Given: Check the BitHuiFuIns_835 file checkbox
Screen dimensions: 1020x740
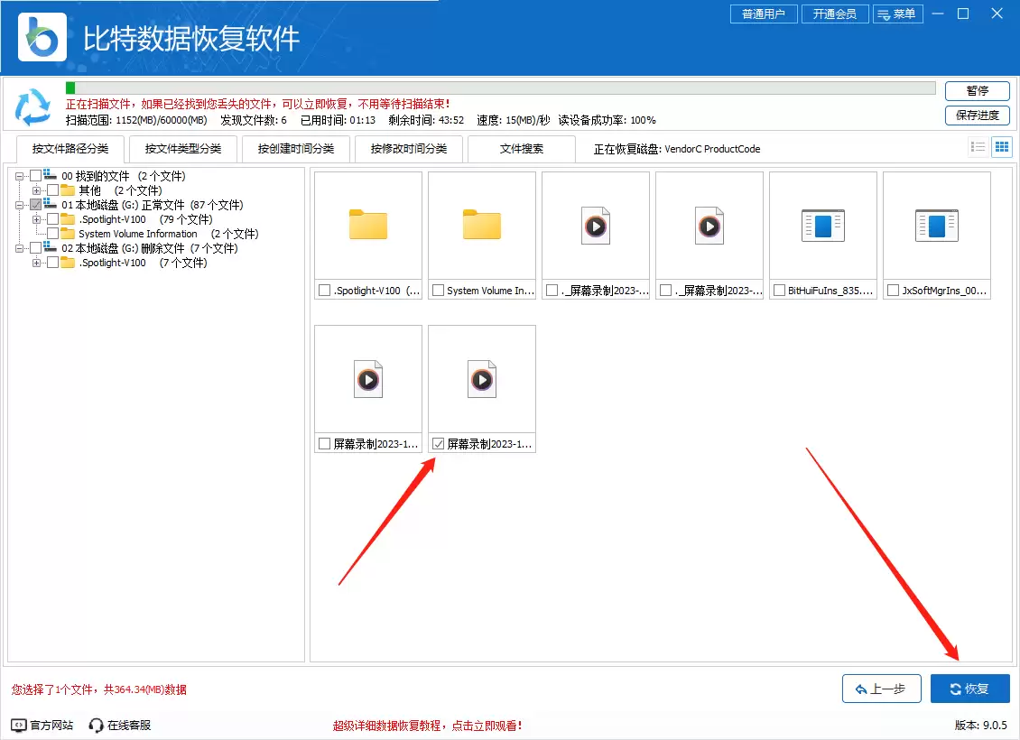Looking at the screenshot, I should point(779,291).
